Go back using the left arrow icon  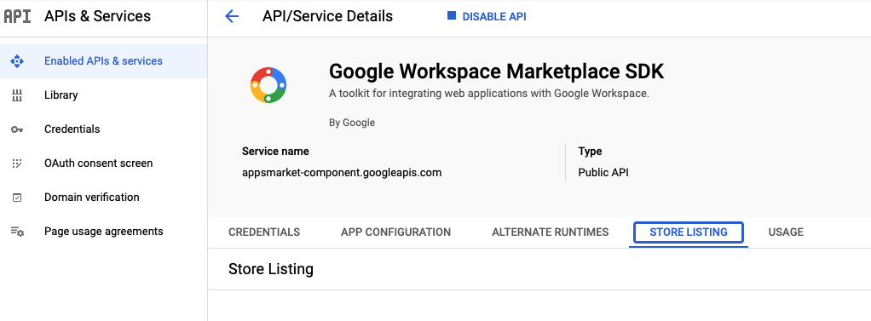click(x=232, y=17)
